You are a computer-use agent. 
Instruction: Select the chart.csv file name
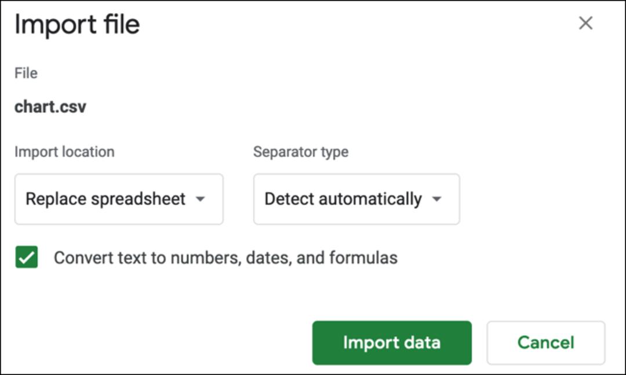coord(50,107)
